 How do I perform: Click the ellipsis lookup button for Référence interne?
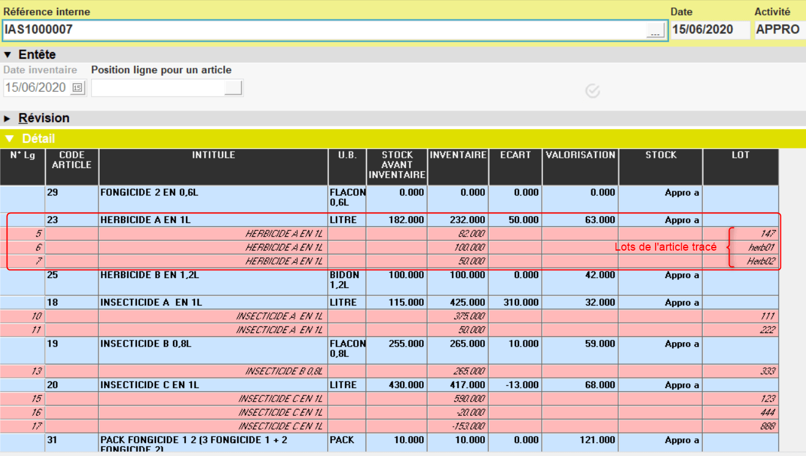[x=655, y=31]
